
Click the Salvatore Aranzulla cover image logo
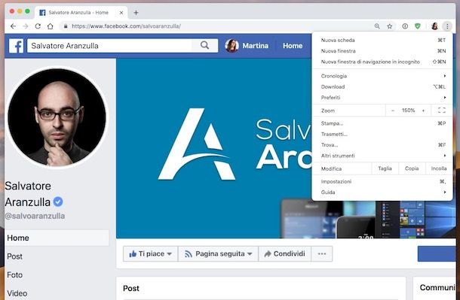(x=197, y=144)
